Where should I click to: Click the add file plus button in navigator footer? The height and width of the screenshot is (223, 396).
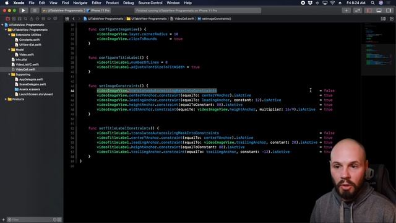click(3, 220)
